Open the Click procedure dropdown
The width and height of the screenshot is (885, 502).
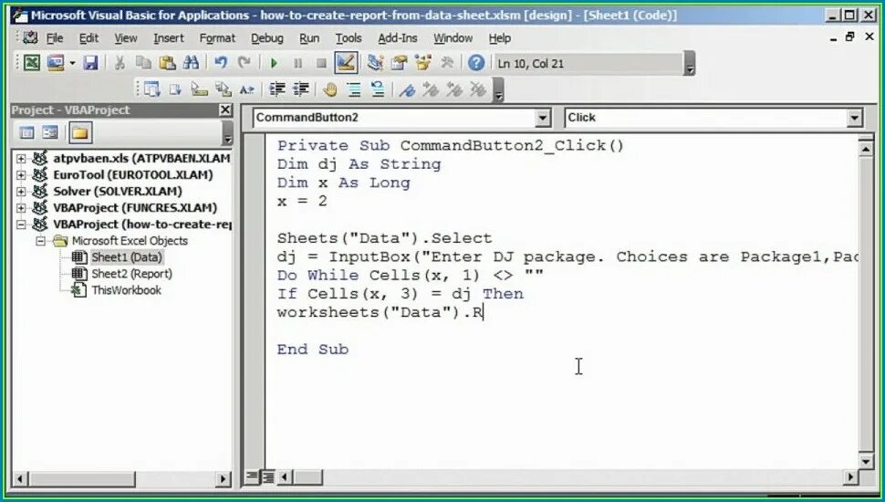coord(855,118)
